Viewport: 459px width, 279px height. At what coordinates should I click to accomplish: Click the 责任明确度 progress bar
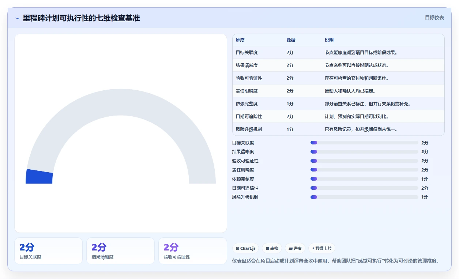(364, 170)
